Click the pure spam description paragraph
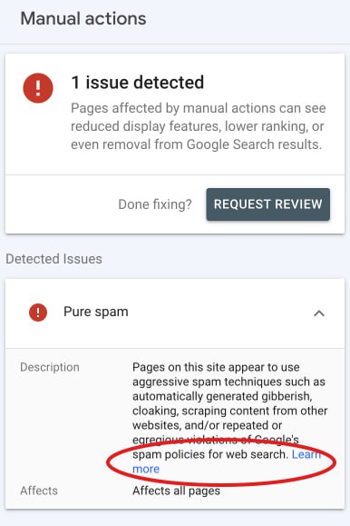350x526 pixels. coord(229,418)
